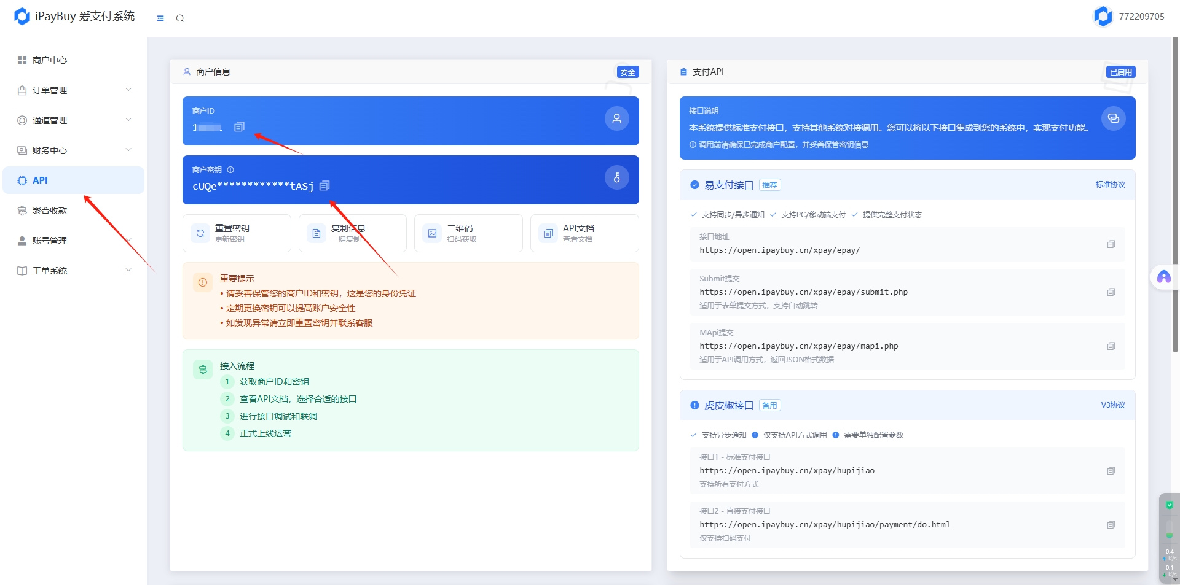The width and height of the screenshot is (1180, 585).
Task: Click info icon beside 商户密钥 label
Action: click(x=230, y=170)
